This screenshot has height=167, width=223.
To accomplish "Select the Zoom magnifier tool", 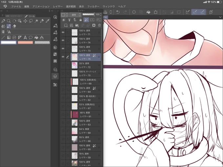I will click(9, 21).
